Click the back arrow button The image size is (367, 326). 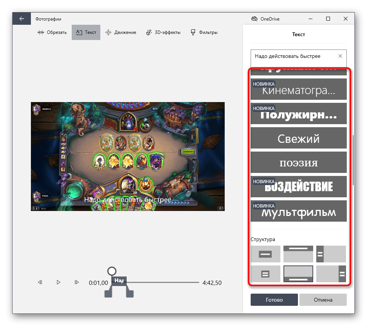point(21,19)
